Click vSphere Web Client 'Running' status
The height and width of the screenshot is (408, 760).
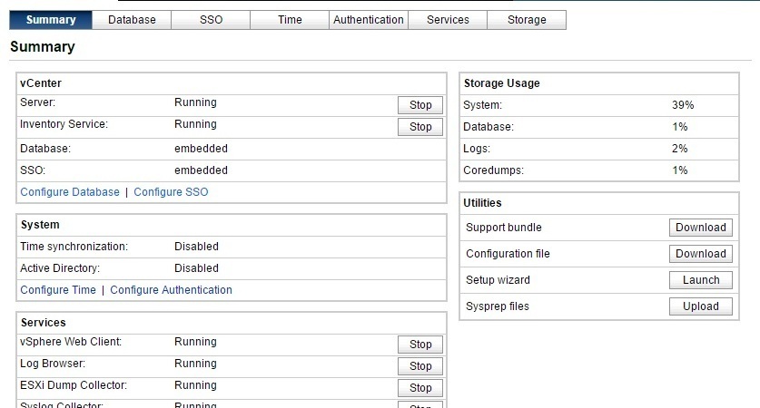[196, 342]
